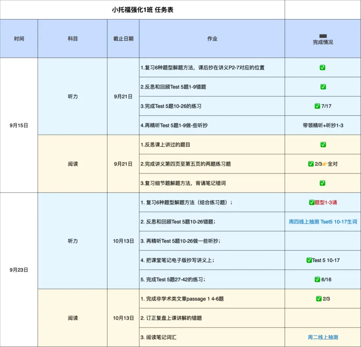Select task 2. 订正复盘上课讲解的错题

pos(212,318)
